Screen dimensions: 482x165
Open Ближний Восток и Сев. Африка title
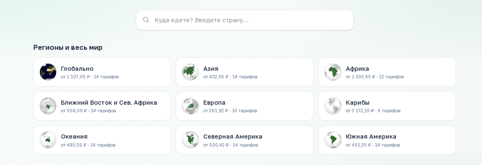coord(109,103)
